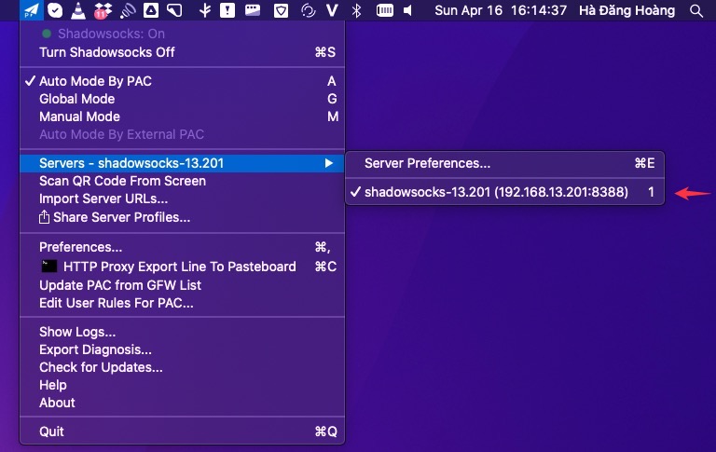716x452 pixels.
Task: Click the date and time display
Action: click(x=501, y=10)
